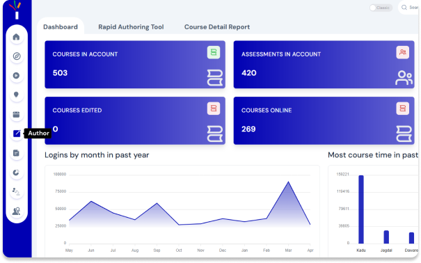Select the Dashboard tab
Screen dimensions: 421x263
tap(61, 27)
